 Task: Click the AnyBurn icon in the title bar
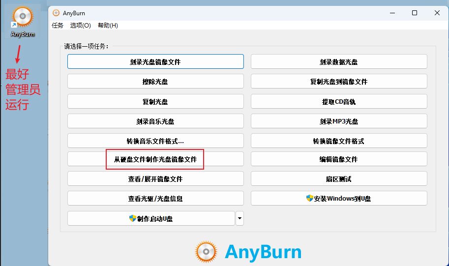[57, 13]
